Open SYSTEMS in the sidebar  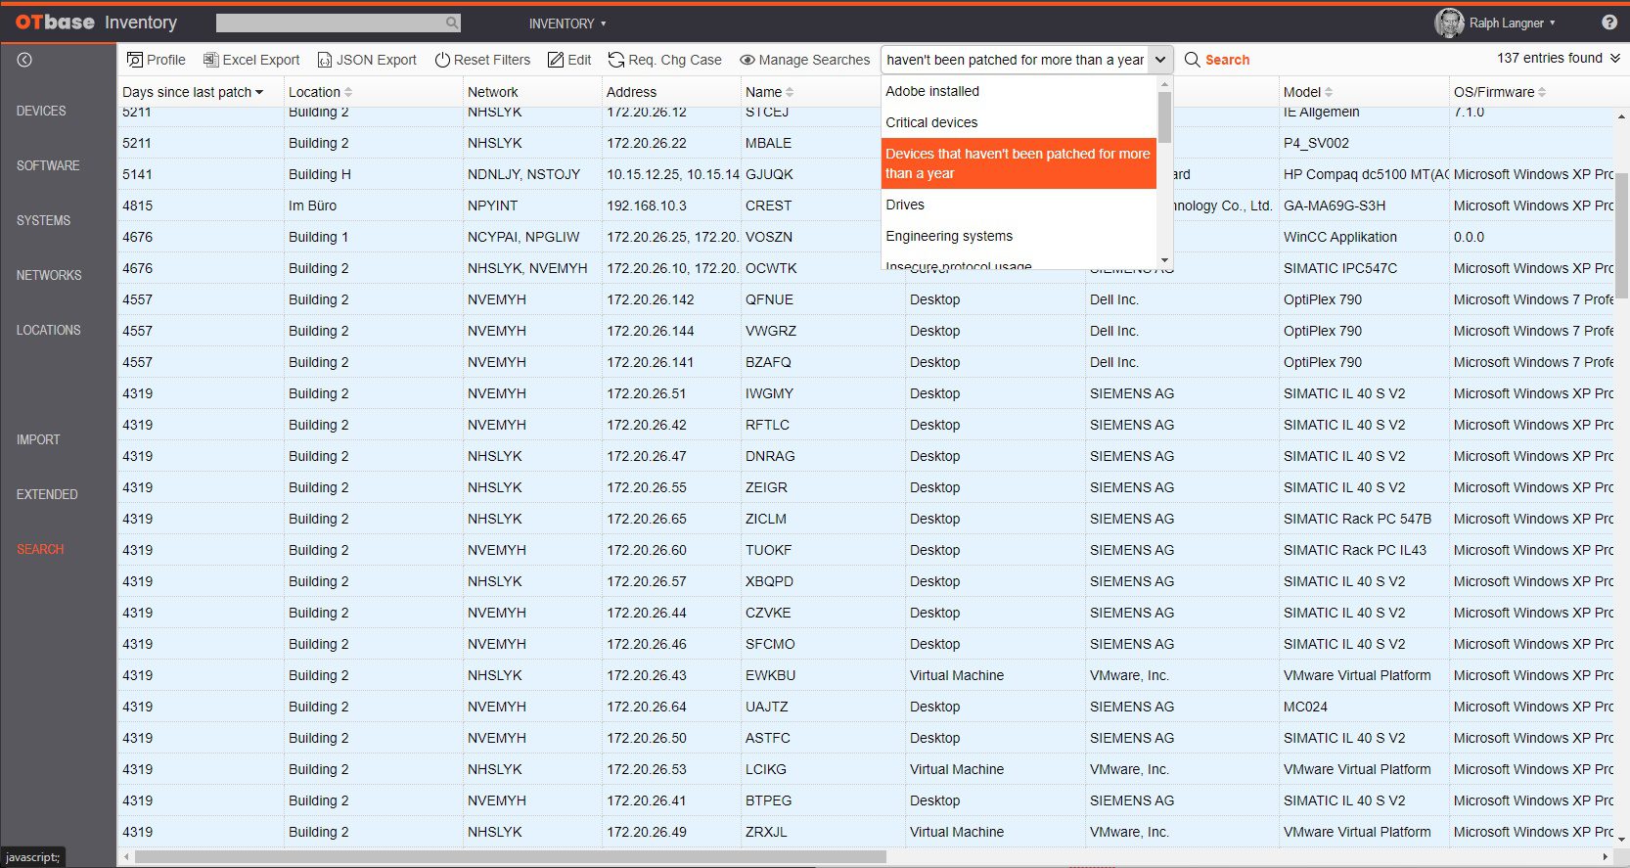(43, 220)
